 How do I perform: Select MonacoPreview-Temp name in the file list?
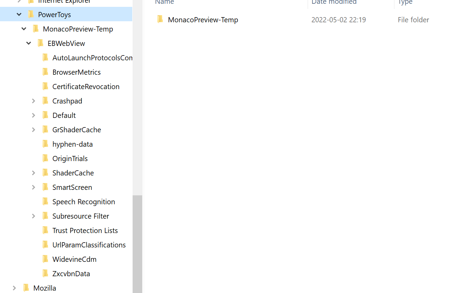(x=203, y=20)
